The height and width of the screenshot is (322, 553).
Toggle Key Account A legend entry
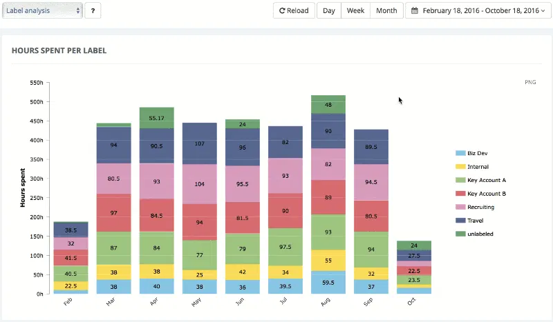[x=480, y=180]
